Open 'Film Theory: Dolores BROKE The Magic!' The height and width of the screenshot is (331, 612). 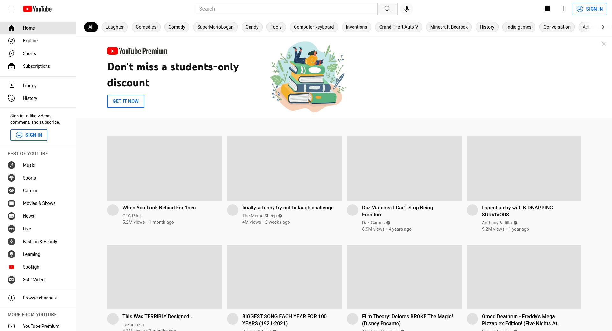(407, 320)
